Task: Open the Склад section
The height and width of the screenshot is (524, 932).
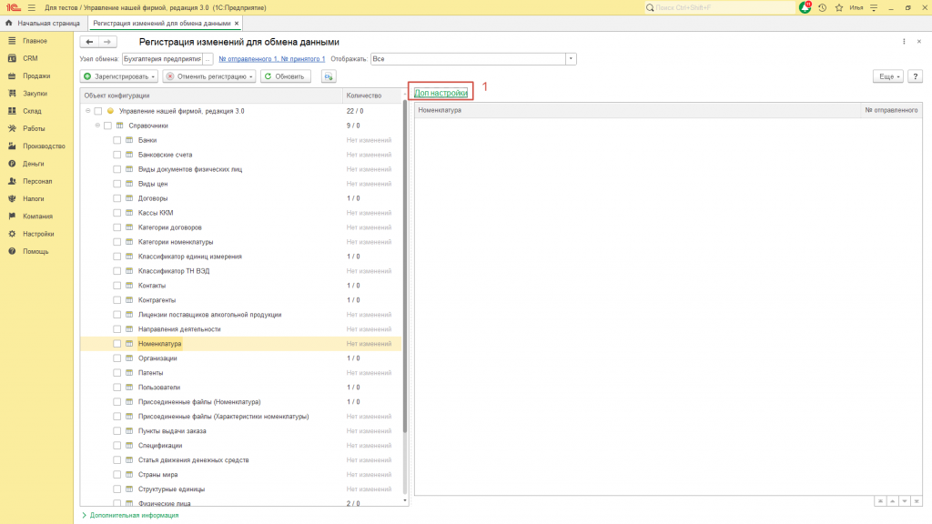Action: pyautogui.click(x=32, y=111)
